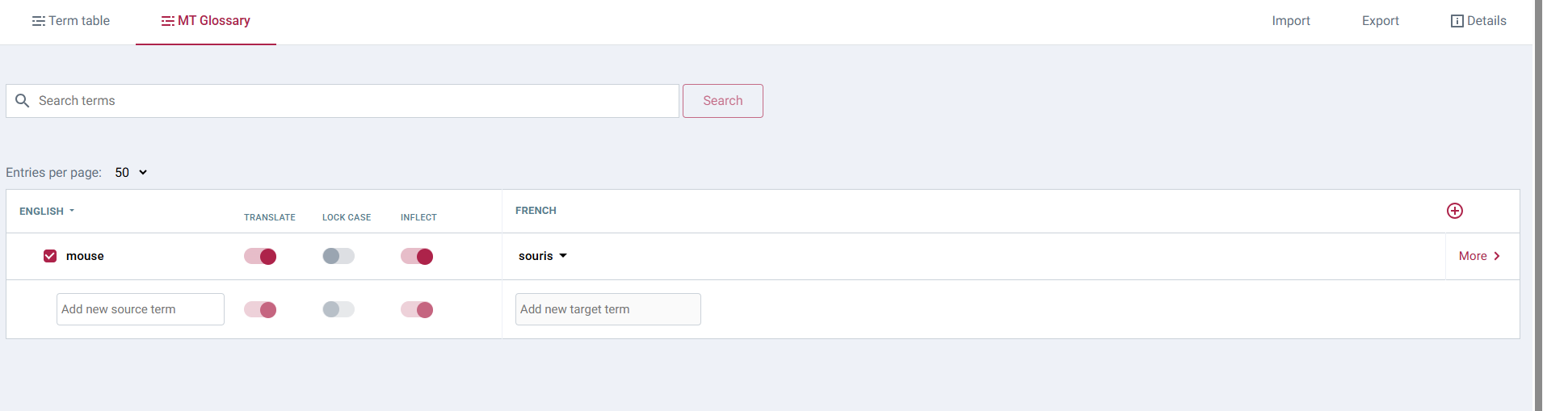This screenshot has height=411, width=1543.
Task: Turn off Inflect toggle for mouse
Action: click(417, 257)
